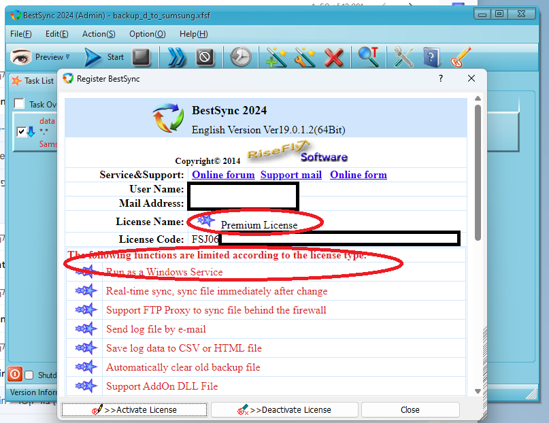The height and width of the screenshot is (423, 549).
Task: Enable the Shutdown checkbox
Action: (x=29, y=375)
